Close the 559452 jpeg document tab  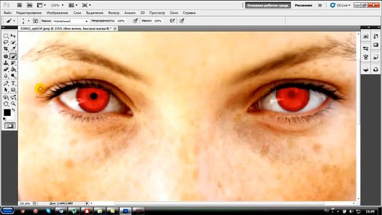[115, 29]
